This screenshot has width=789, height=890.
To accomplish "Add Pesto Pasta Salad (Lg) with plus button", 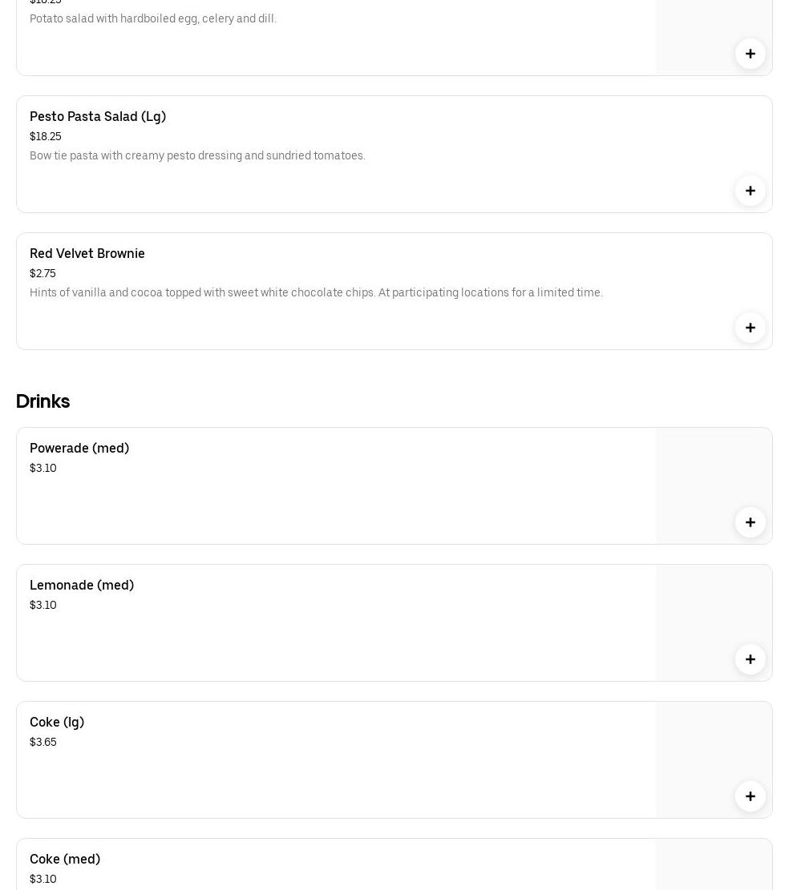I will (750, 191).
